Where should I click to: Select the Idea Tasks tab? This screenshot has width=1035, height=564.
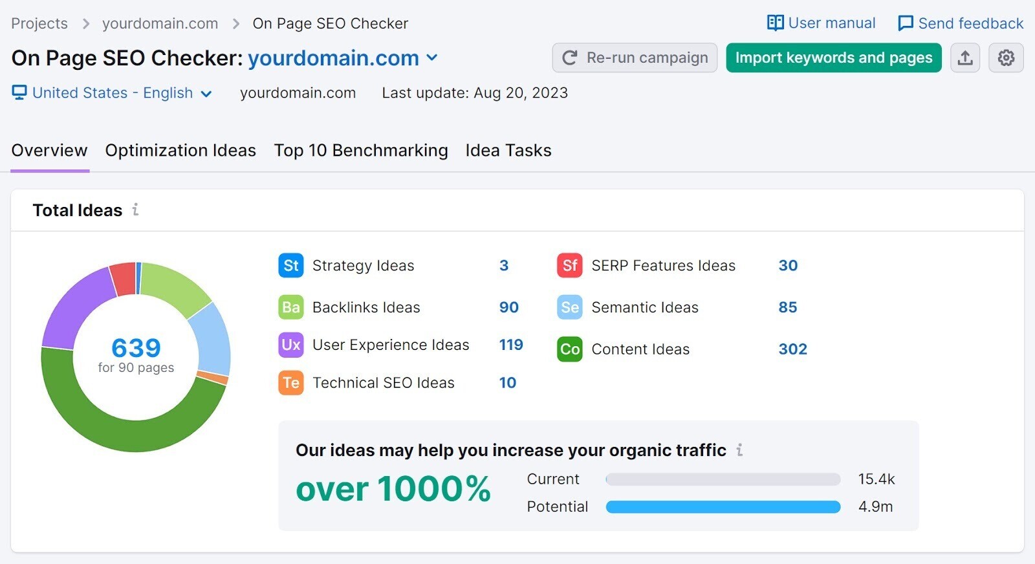coord(508,151)
